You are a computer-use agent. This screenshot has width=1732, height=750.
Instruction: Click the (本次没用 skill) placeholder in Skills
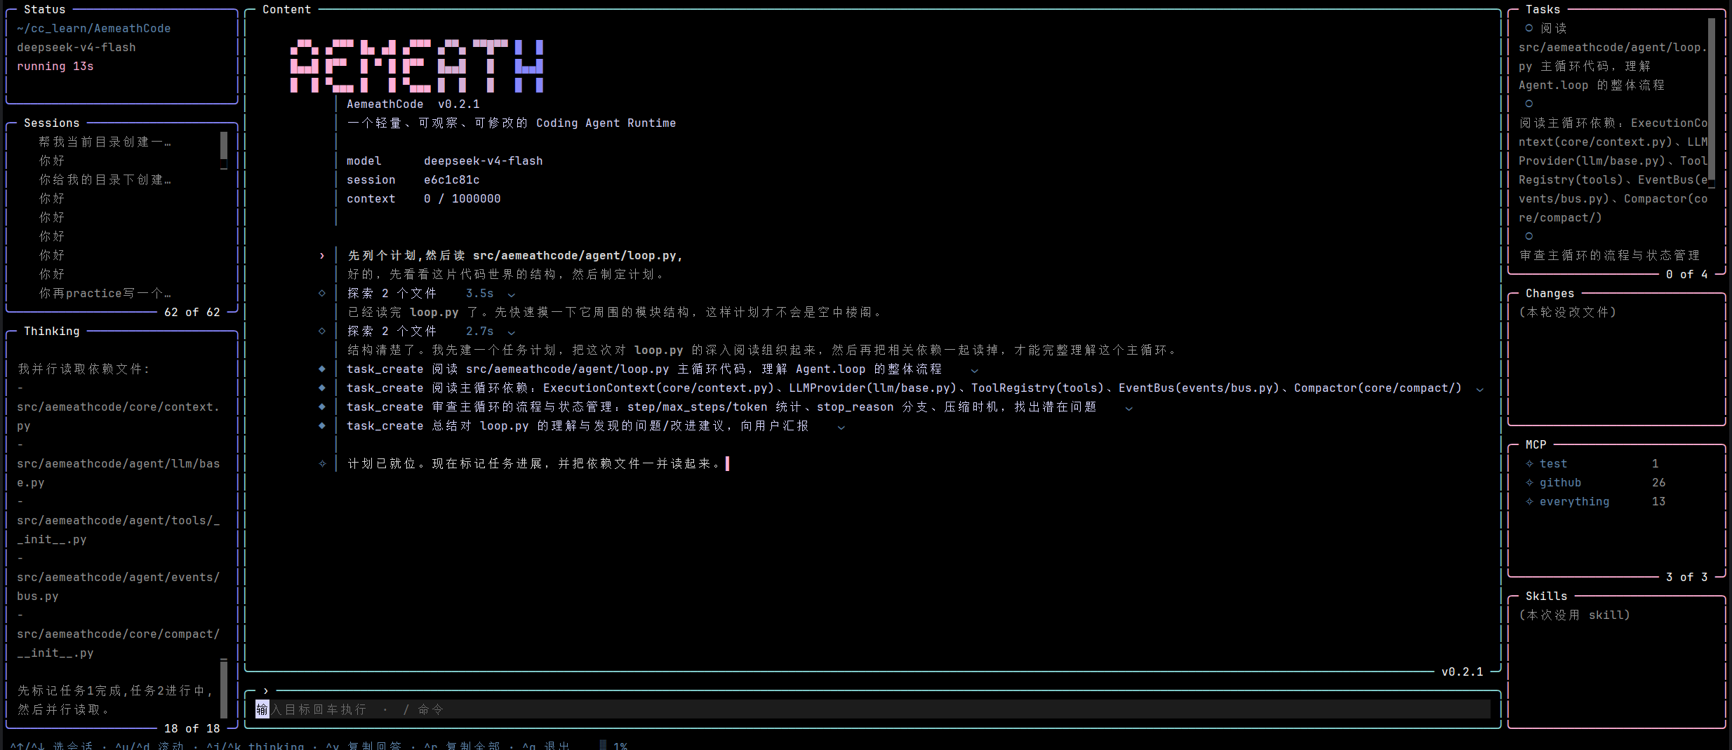click(x=1575, y=615)
